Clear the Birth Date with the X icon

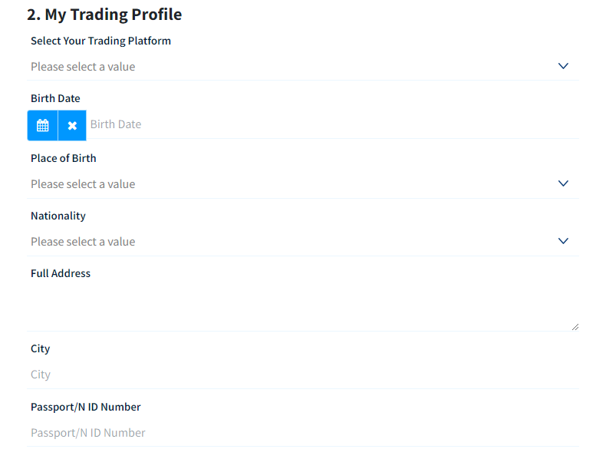click(72, 125)
